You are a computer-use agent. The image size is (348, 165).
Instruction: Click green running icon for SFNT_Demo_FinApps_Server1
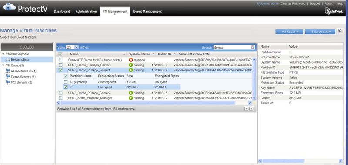pos(131,65)
